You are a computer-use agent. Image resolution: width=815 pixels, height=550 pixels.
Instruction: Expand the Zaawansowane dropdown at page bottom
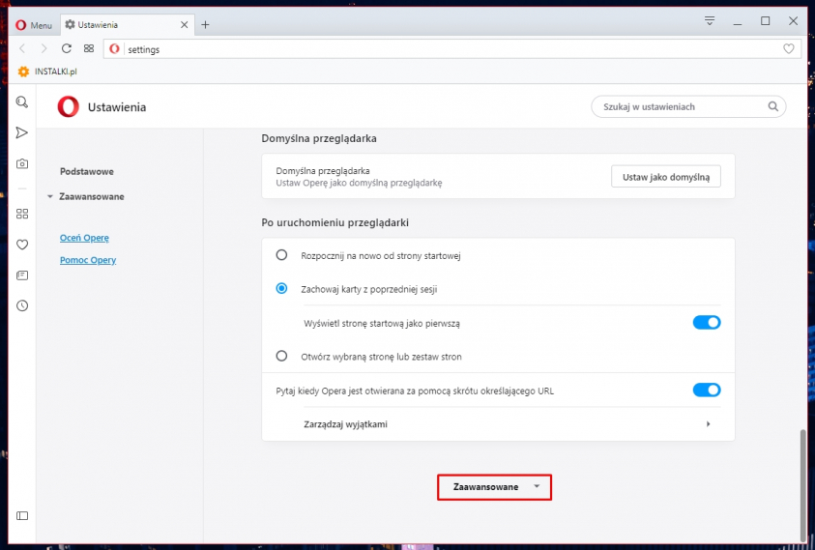point(495,487)
